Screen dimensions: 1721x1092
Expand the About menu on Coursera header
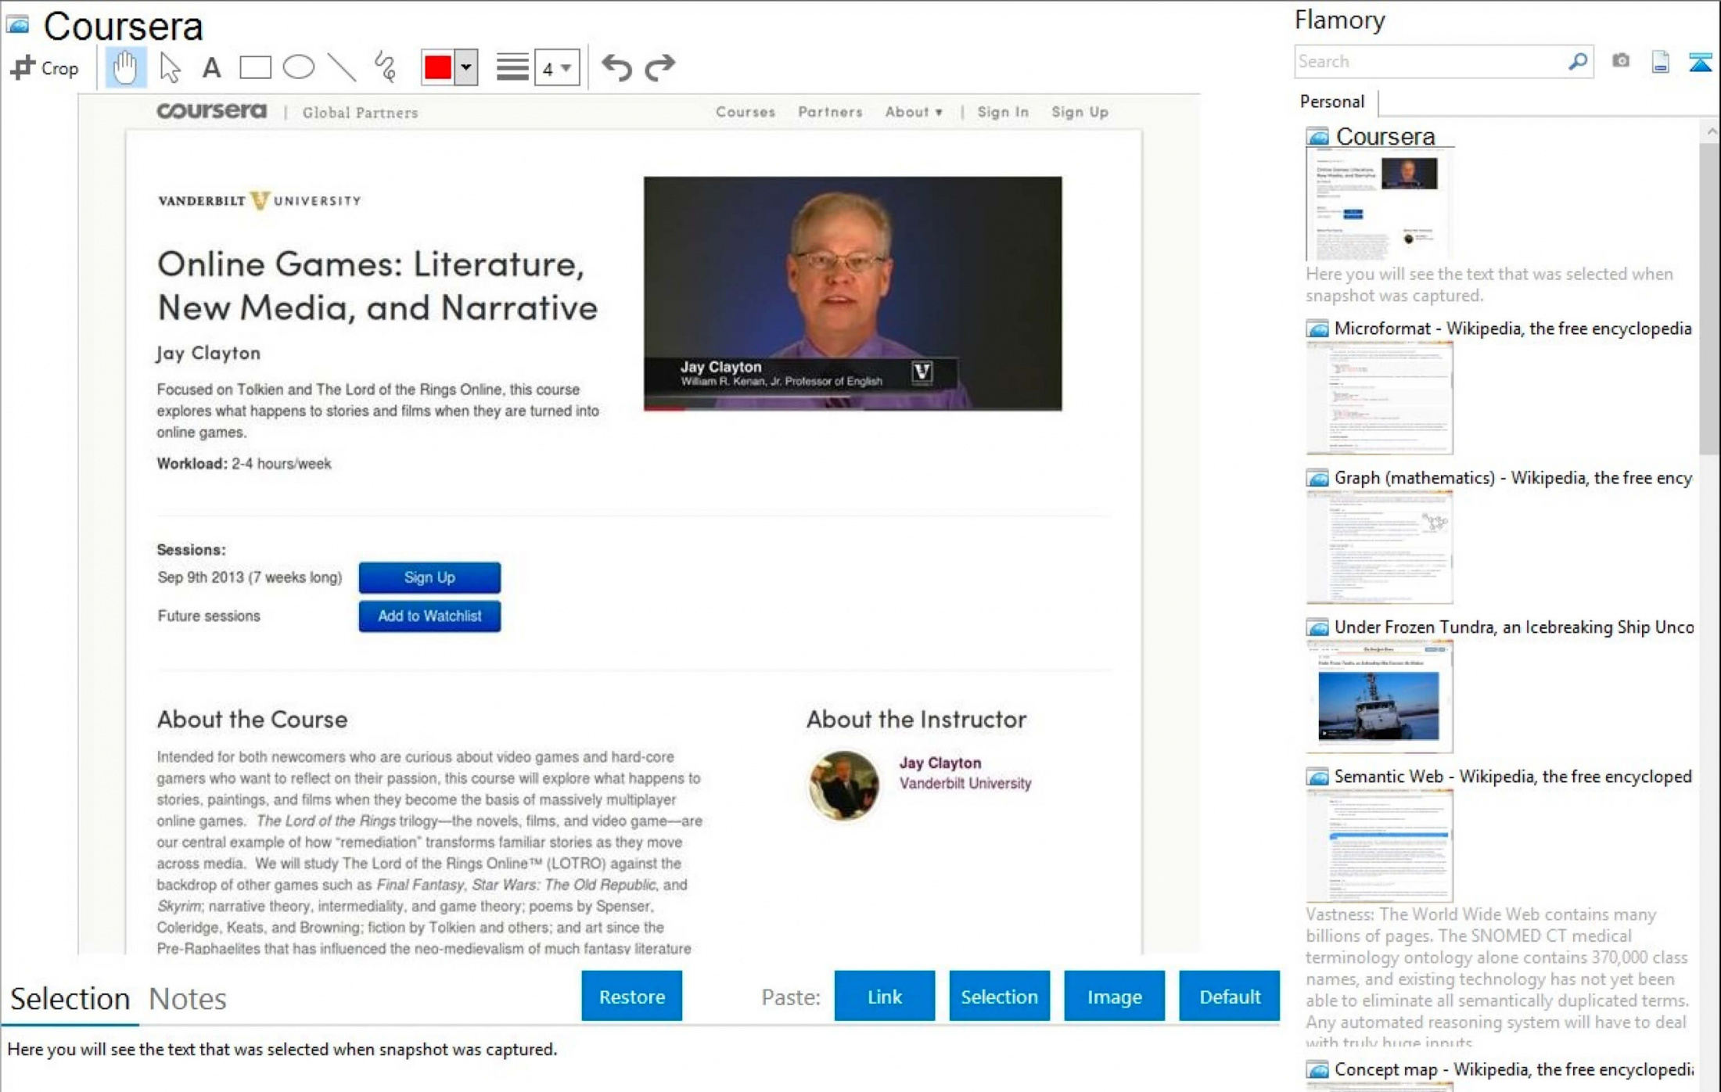point(912,112)
